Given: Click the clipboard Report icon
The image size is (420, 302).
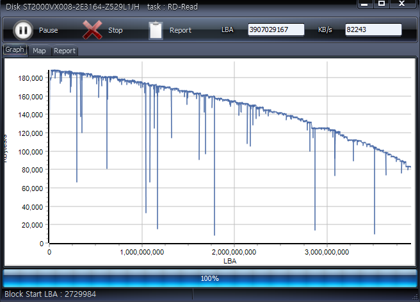Looking at the screenshot, I should pos(156,29).
